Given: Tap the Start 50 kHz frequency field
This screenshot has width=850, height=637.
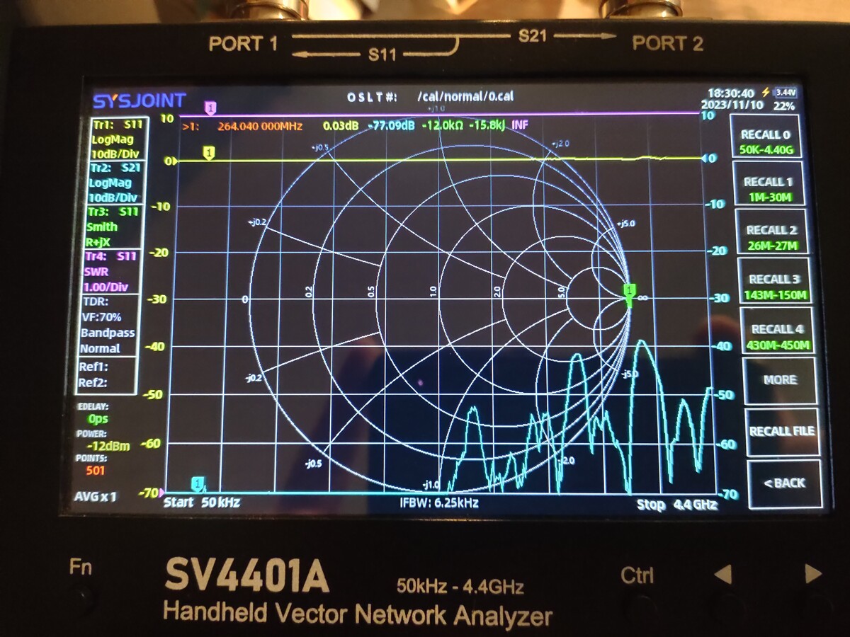Looking at the screenshot, I should tap(202, 503).
